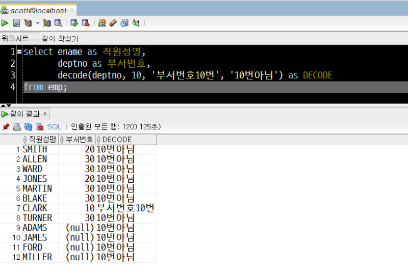Click the delete row red X icon
408x274 pixels.
[40, 127]
